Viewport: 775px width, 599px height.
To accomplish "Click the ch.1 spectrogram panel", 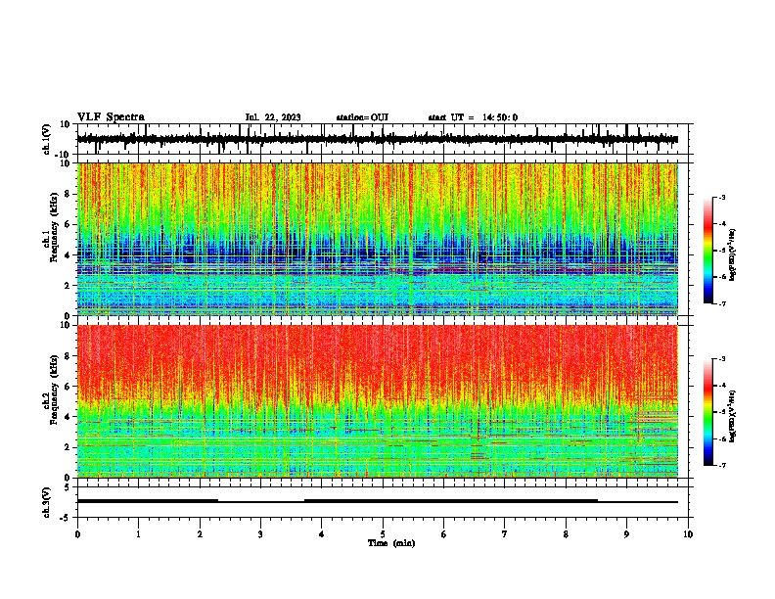I will point(383,239).
